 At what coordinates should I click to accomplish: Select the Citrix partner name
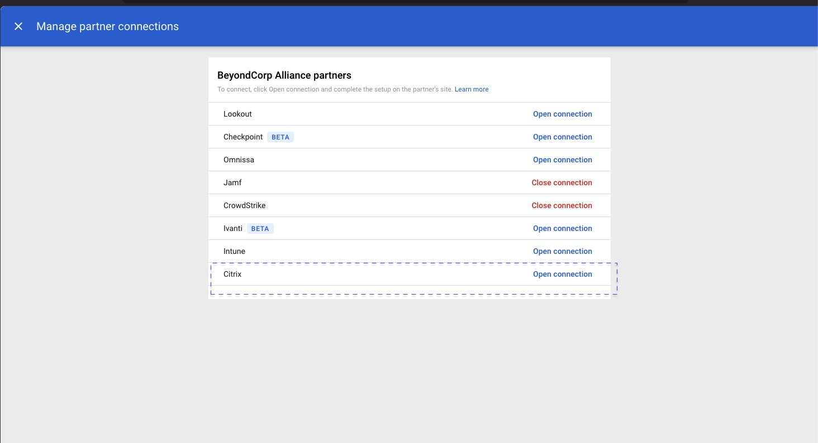coord(232,274)
